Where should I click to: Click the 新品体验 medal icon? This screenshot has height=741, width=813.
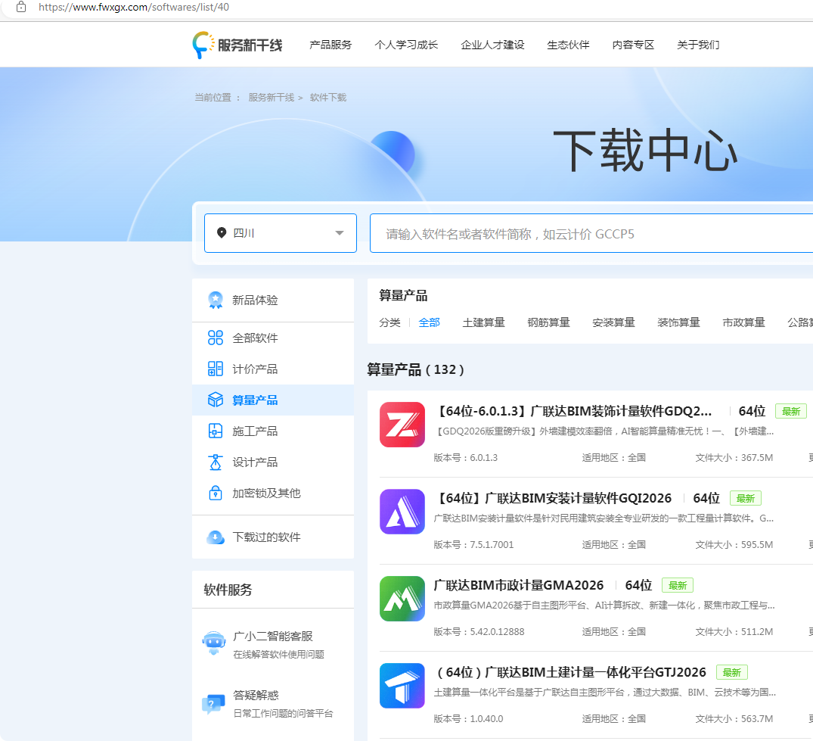click(216, 300)
